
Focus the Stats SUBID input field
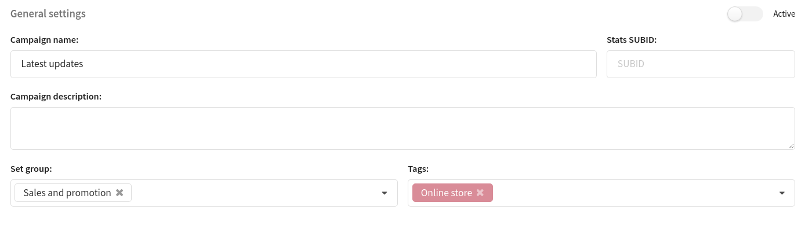701,64
